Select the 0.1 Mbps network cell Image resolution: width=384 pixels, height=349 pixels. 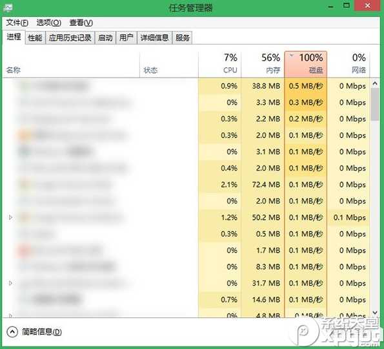[x=349, y=218]
